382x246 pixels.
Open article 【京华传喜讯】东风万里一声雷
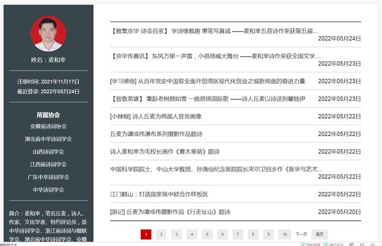click(x=216, y=56)
